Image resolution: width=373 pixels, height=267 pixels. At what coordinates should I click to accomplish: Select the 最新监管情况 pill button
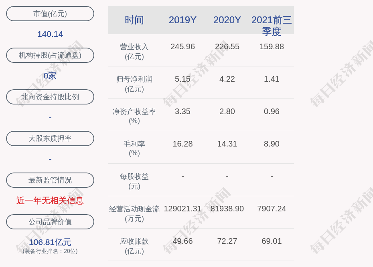tap(50, 180)
